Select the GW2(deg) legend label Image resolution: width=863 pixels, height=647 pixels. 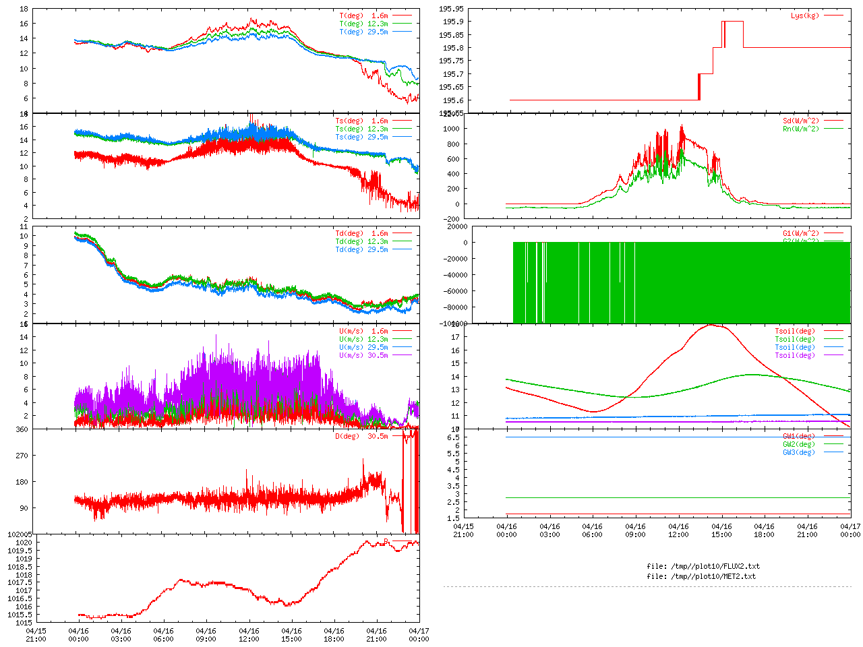(798, 444)
